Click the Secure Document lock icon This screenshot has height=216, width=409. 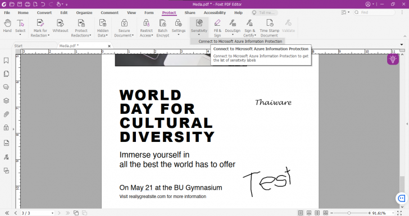[124, 23]
